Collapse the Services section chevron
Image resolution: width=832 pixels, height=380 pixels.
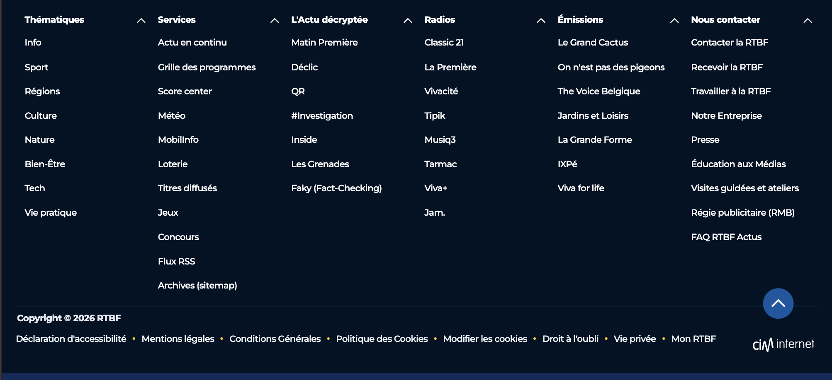[x=275, y=20]
